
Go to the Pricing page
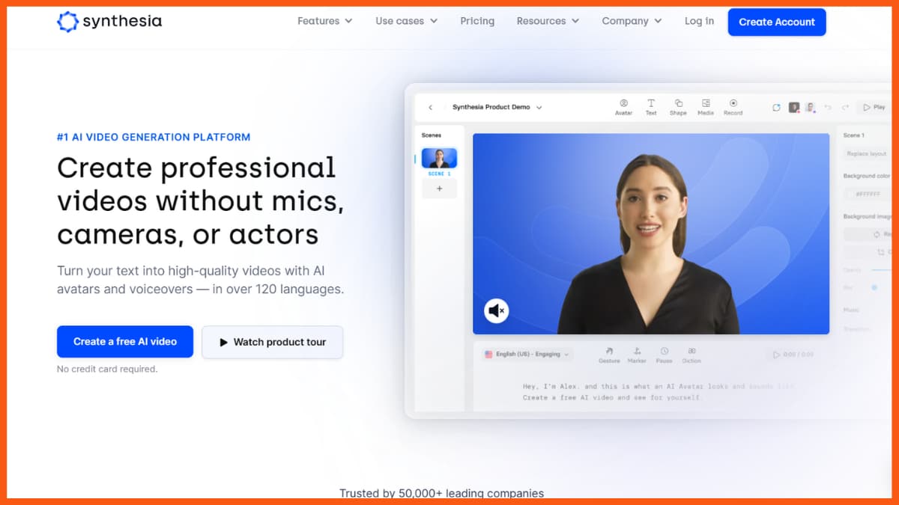click(477, 21)
